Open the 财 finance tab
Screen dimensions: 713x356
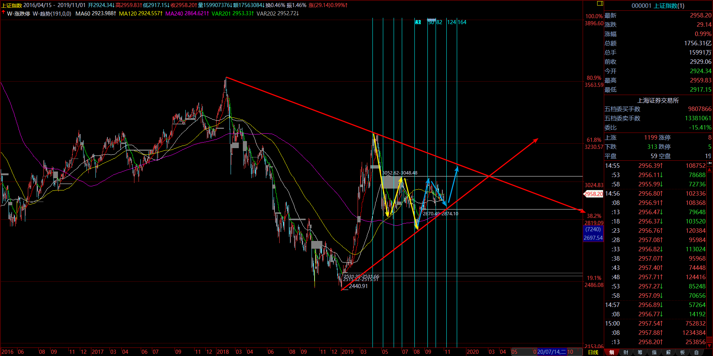pos(626,352)
